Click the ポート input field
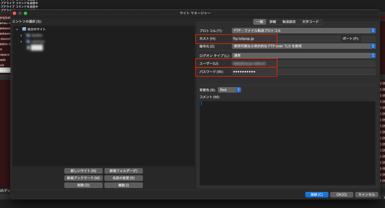This screenshot has height=208, width=385. coord(368,39)
